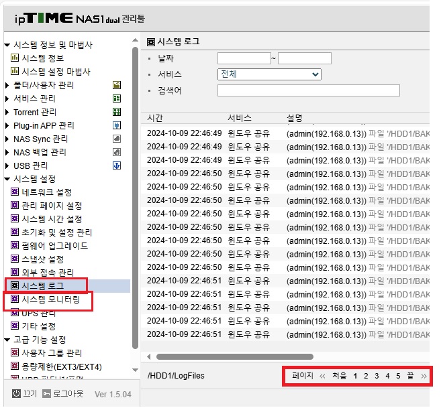Screen dimensions: 441x408
Task: Click the plug icon on Plug-in APP 관리 row
Action: point(117,125)
